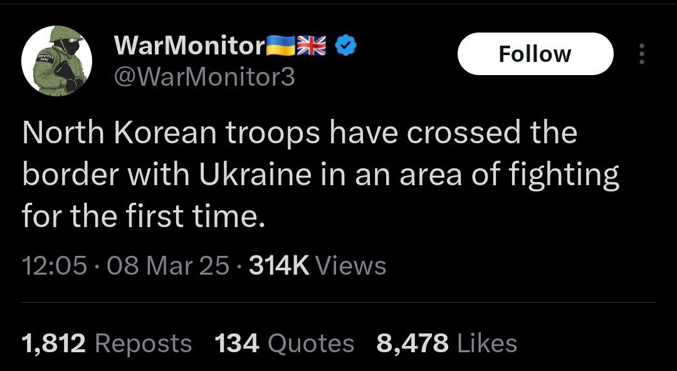Open the WarMonitor display name link

(x=189, y=46)
